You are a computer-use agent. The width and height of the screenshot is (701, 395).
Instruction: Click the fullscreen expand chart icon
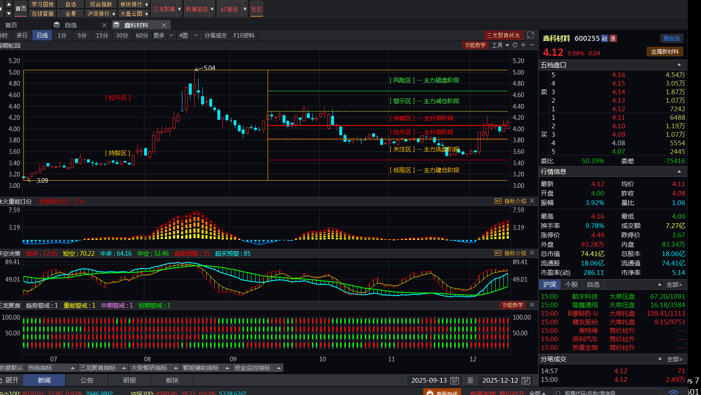(531, 35)
